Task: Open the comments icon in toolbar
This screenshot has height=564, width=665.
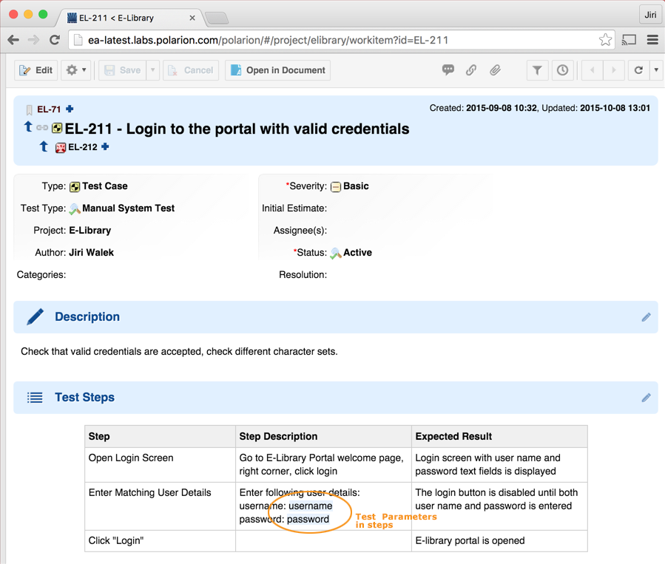Action: pyautogui.click(x=448, y=70)
